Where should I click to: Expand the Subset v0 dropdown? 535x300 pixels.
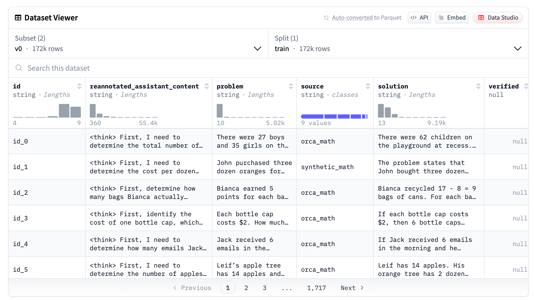tap(257, 49)
